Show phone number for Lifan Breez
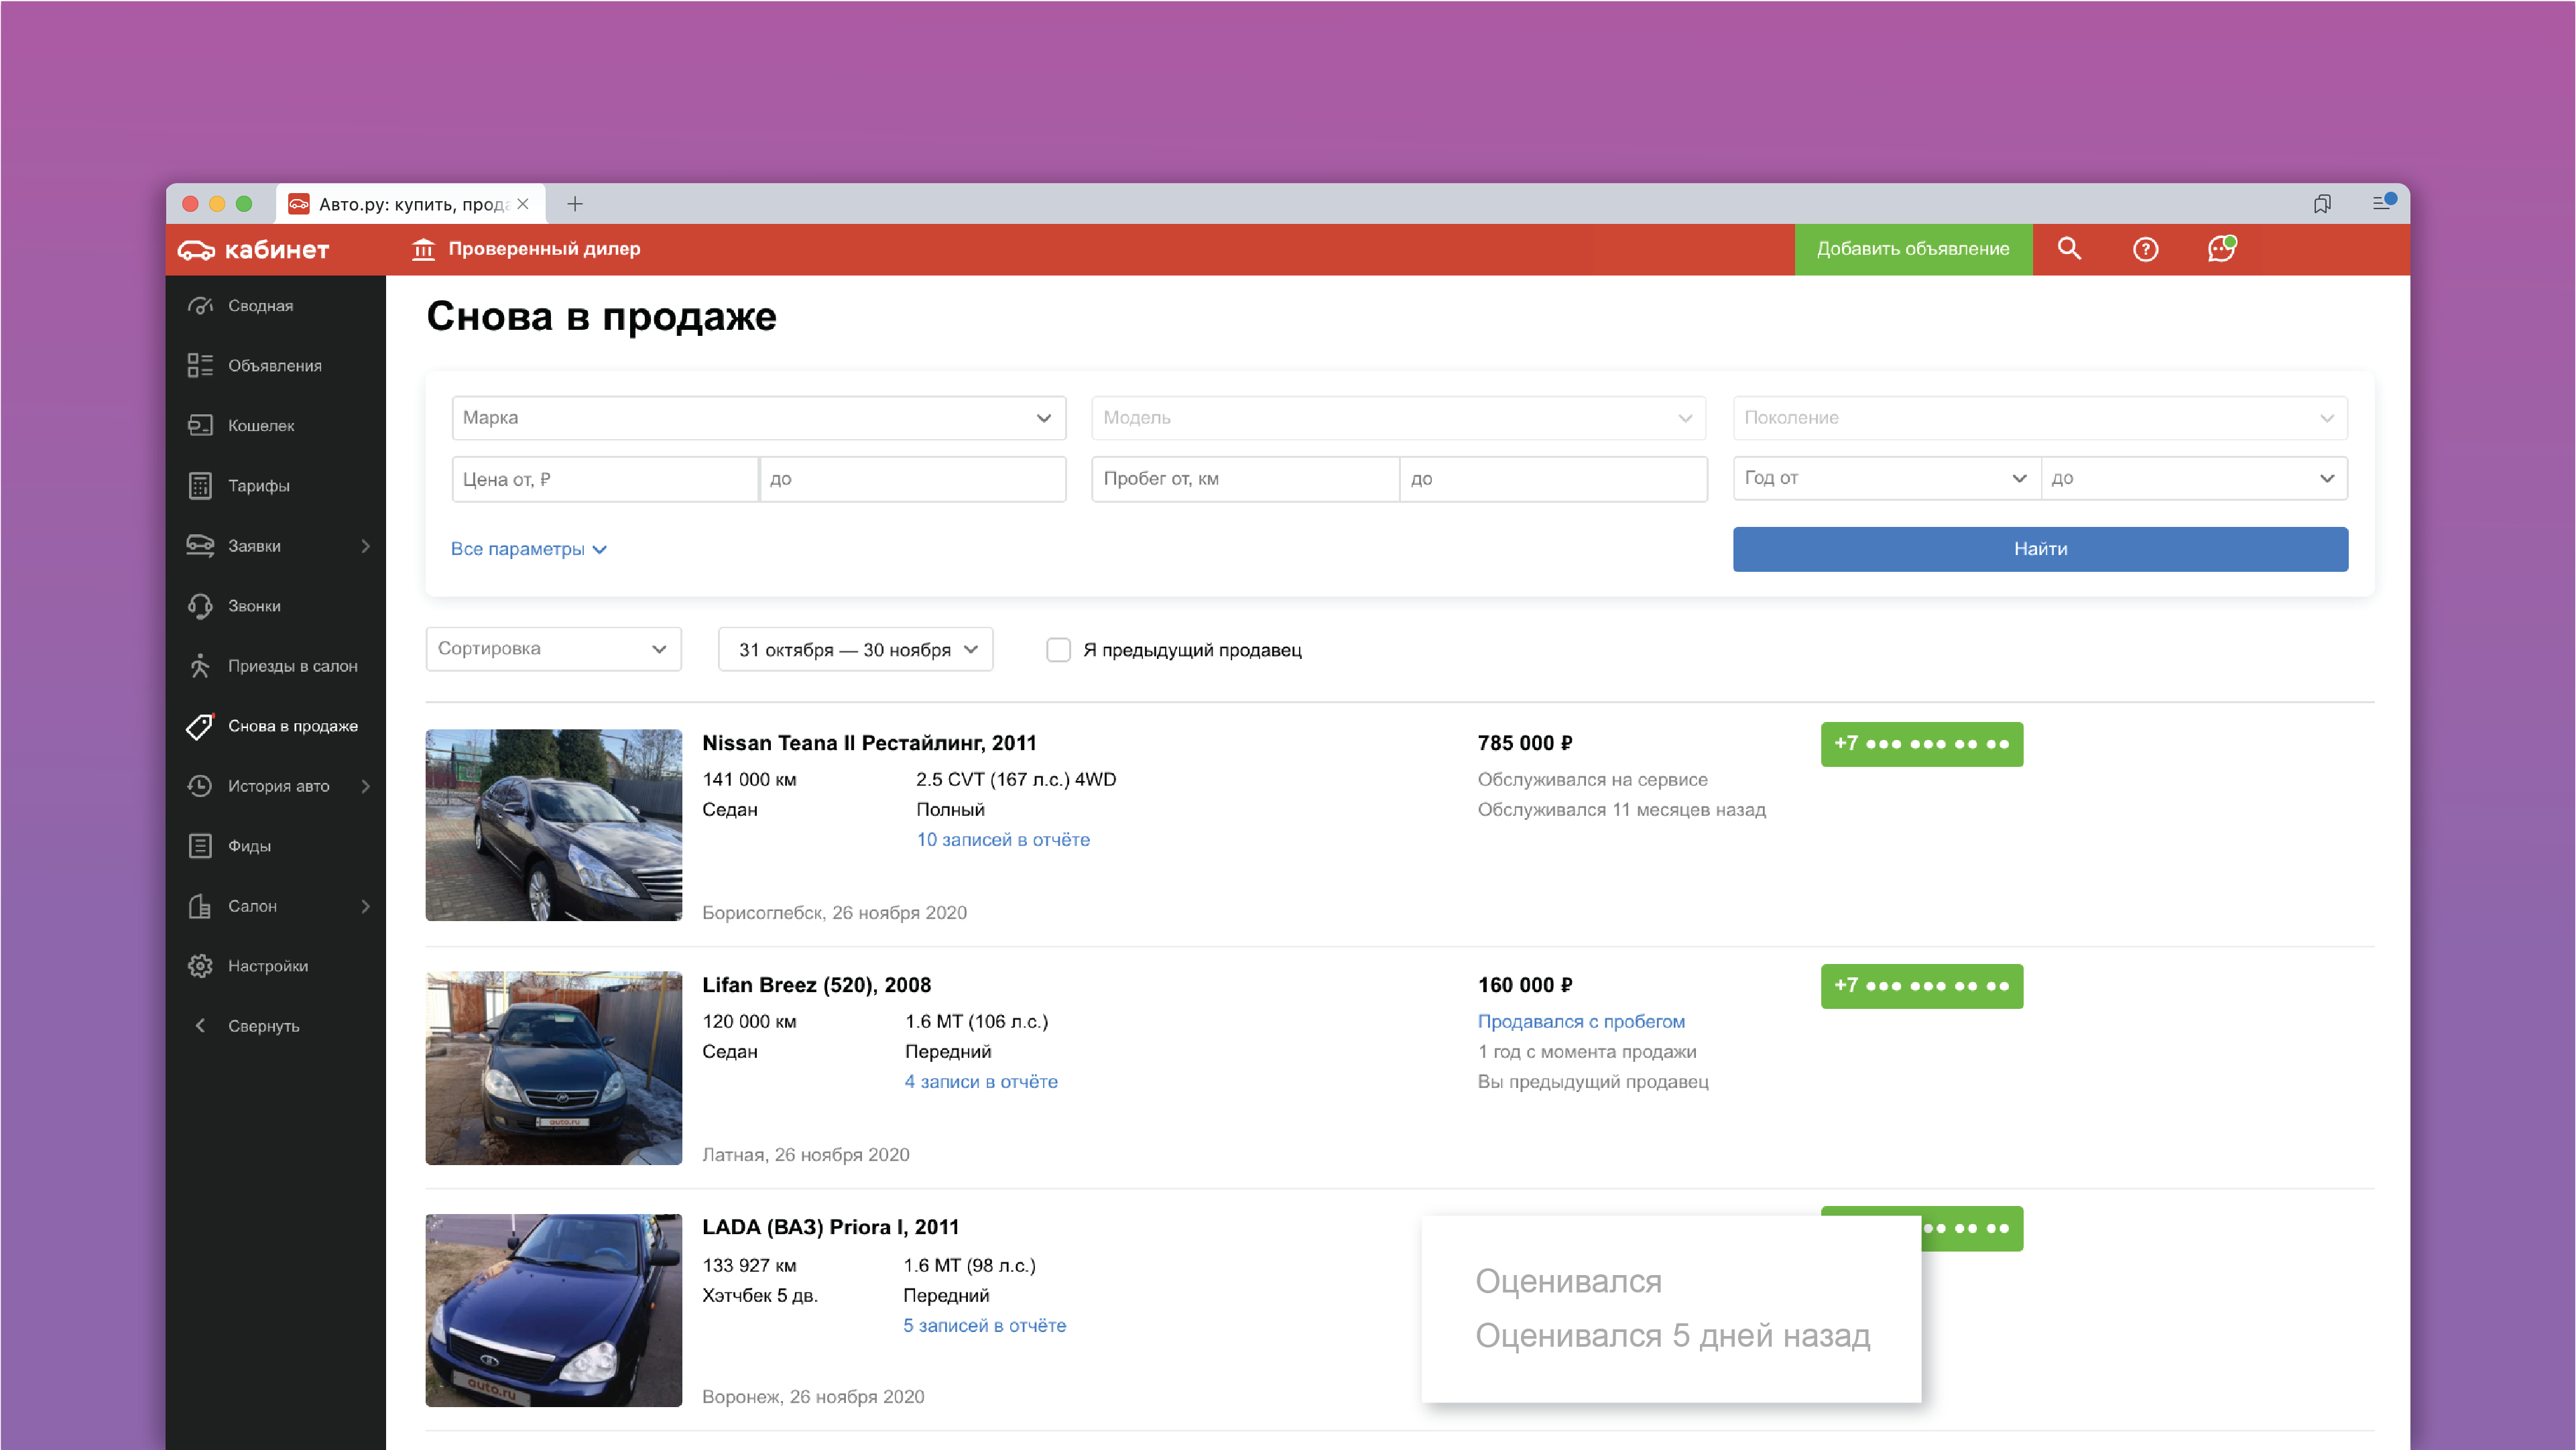2576x1450 pixels. pos(1922,986)
